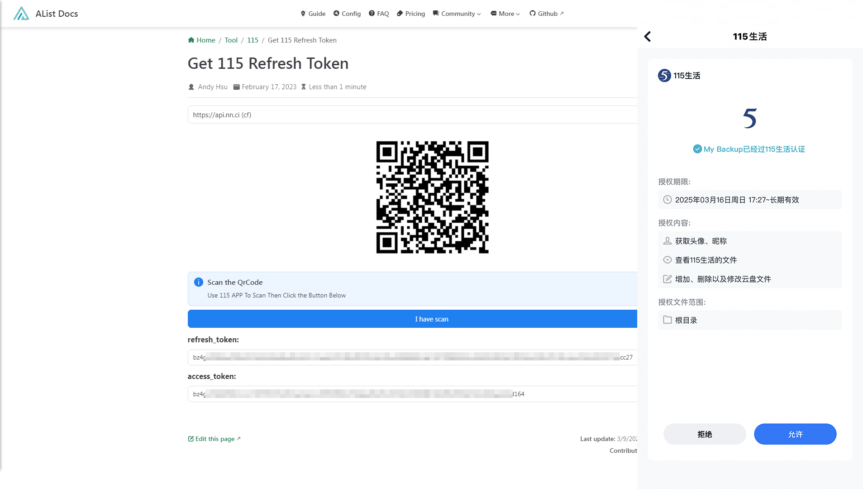The width and height of the screenshot is (863, 489).
Task: Focus the refresh_token field
Action: tap(412, 357)
